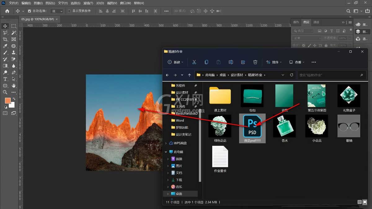Open the Edit Toolbar three-dots menu
Image resolution: width=372 pixels, height=209 pixels.
14,92
